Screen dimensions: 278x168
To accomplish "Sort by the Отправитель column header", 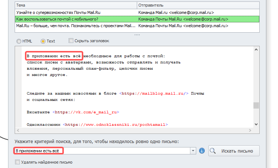I will 198,6.
